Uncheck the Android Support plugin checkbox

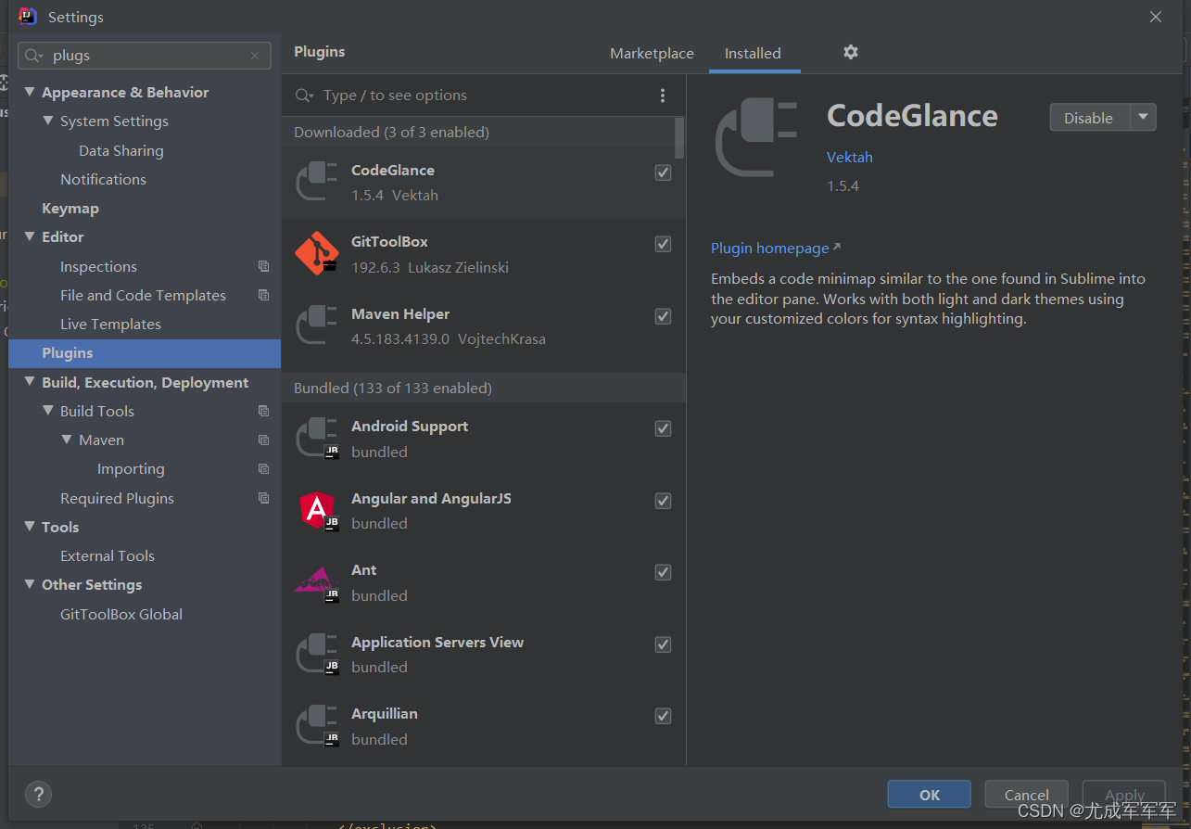coord(663,428)
